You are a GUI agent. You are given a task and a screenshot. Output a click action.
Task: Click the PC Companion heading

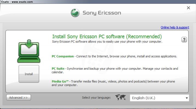63,56
